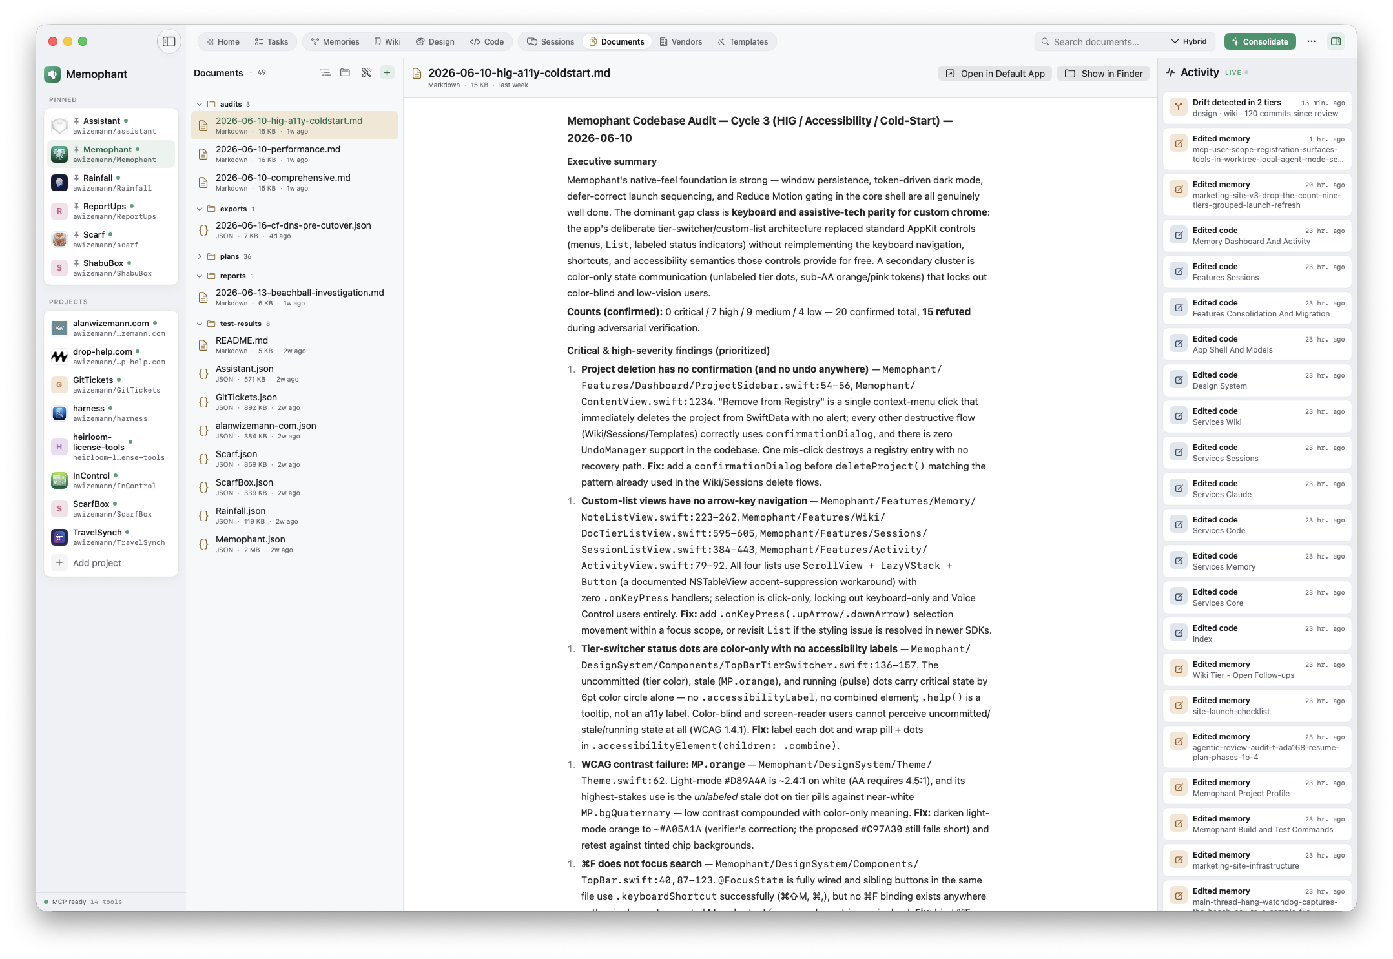
Task: Open the InControl project icon
Action: (x=59, y=480)
